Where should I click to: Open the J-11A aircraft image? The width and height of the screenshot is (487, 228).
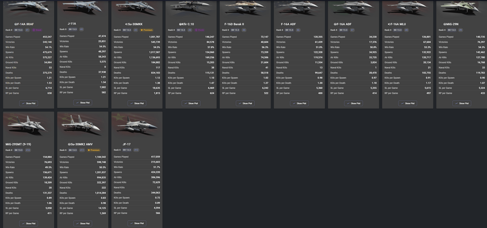click(x=83, y=8)
